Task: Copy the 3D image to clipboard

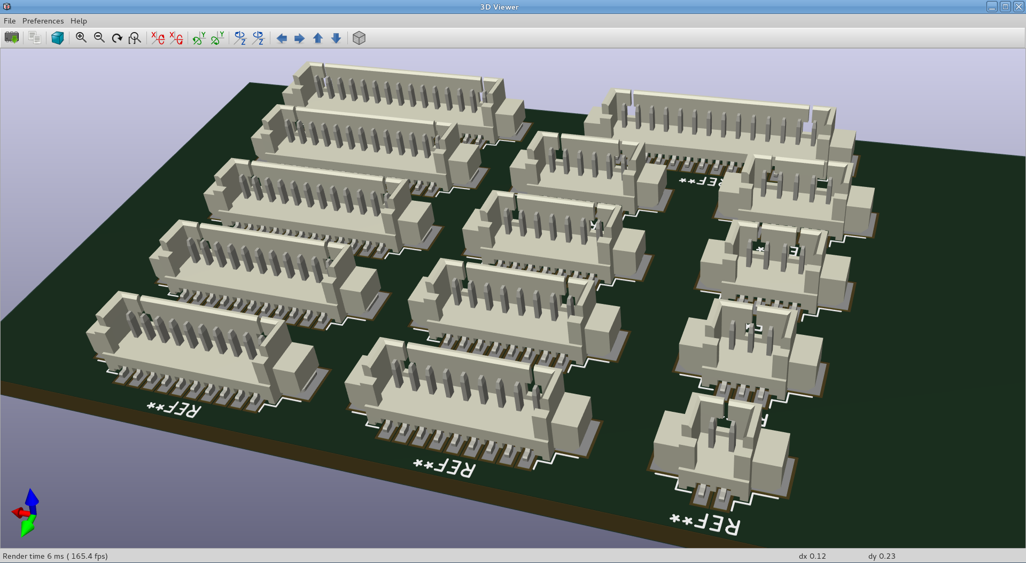Action: click(x=35, y=38)
